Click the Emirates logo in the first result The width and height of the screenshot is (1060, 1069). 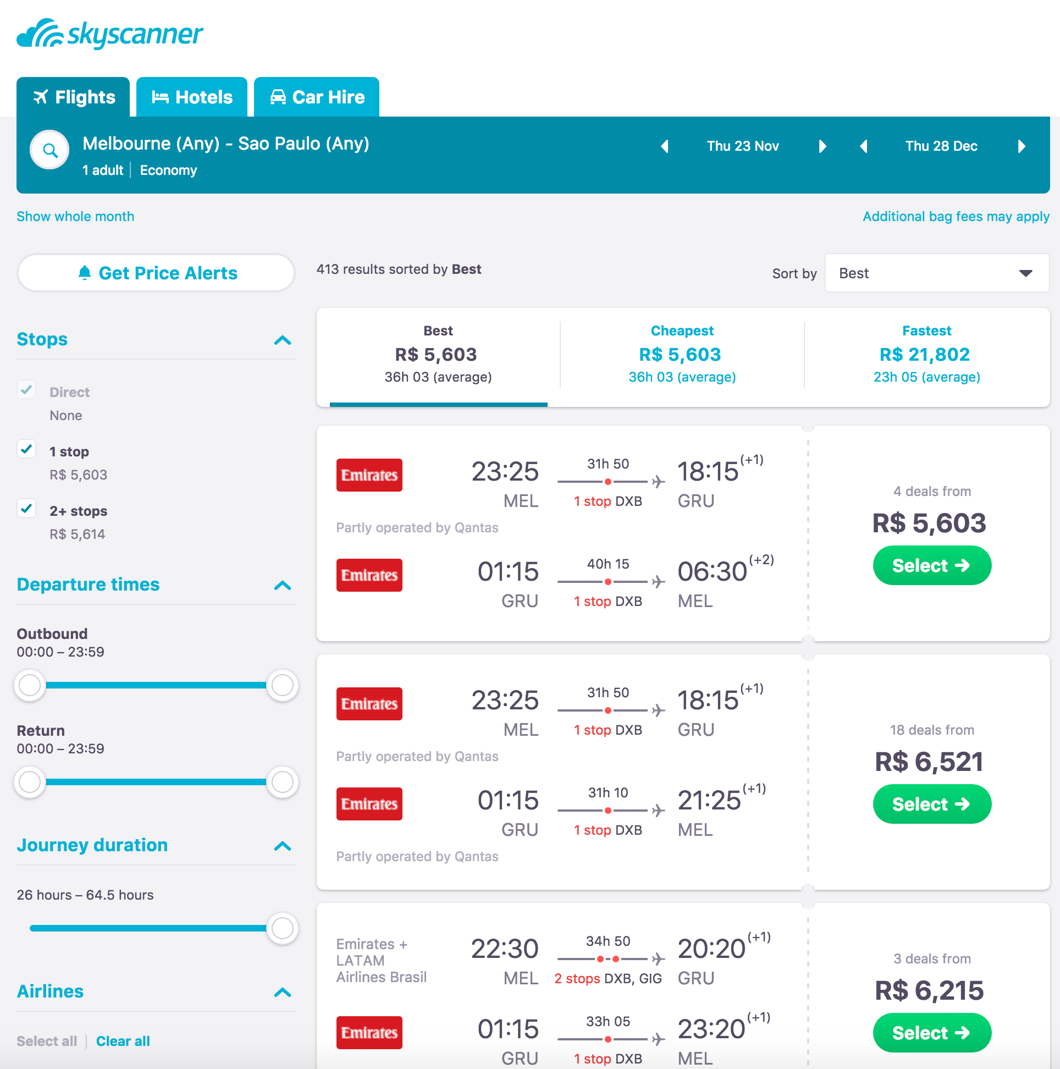point(369,475)
